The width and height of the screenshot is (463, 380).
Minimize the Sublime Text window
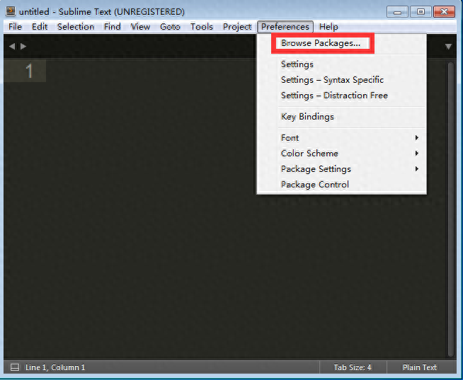click(x=397, y=12)
